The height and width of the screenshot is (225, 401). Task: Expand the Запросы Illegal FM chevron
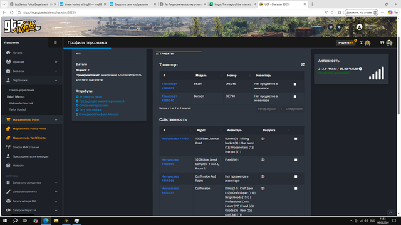click(56, 210)
